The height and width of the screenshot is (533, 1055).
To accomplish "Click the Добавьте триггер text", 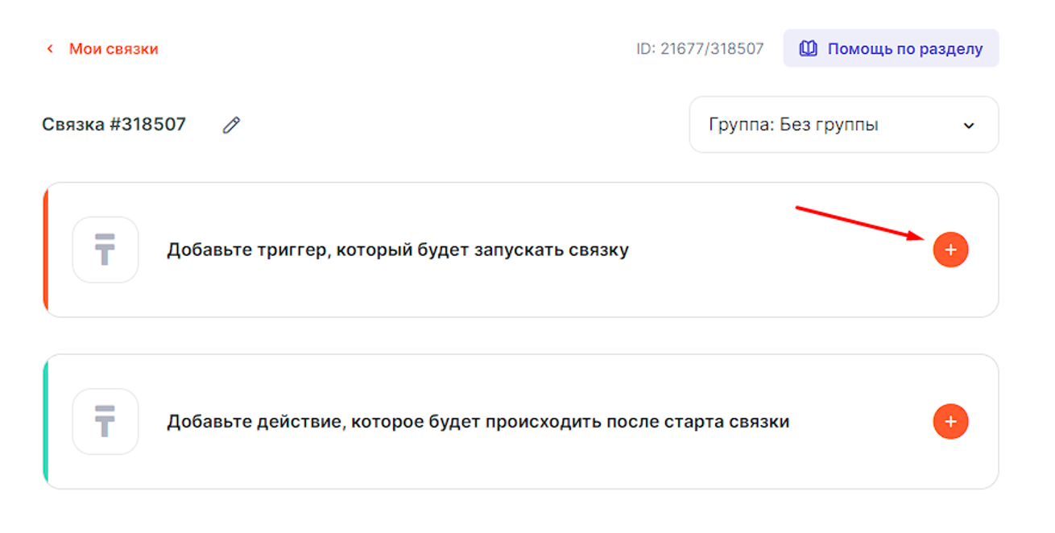I will pos(397,250).
